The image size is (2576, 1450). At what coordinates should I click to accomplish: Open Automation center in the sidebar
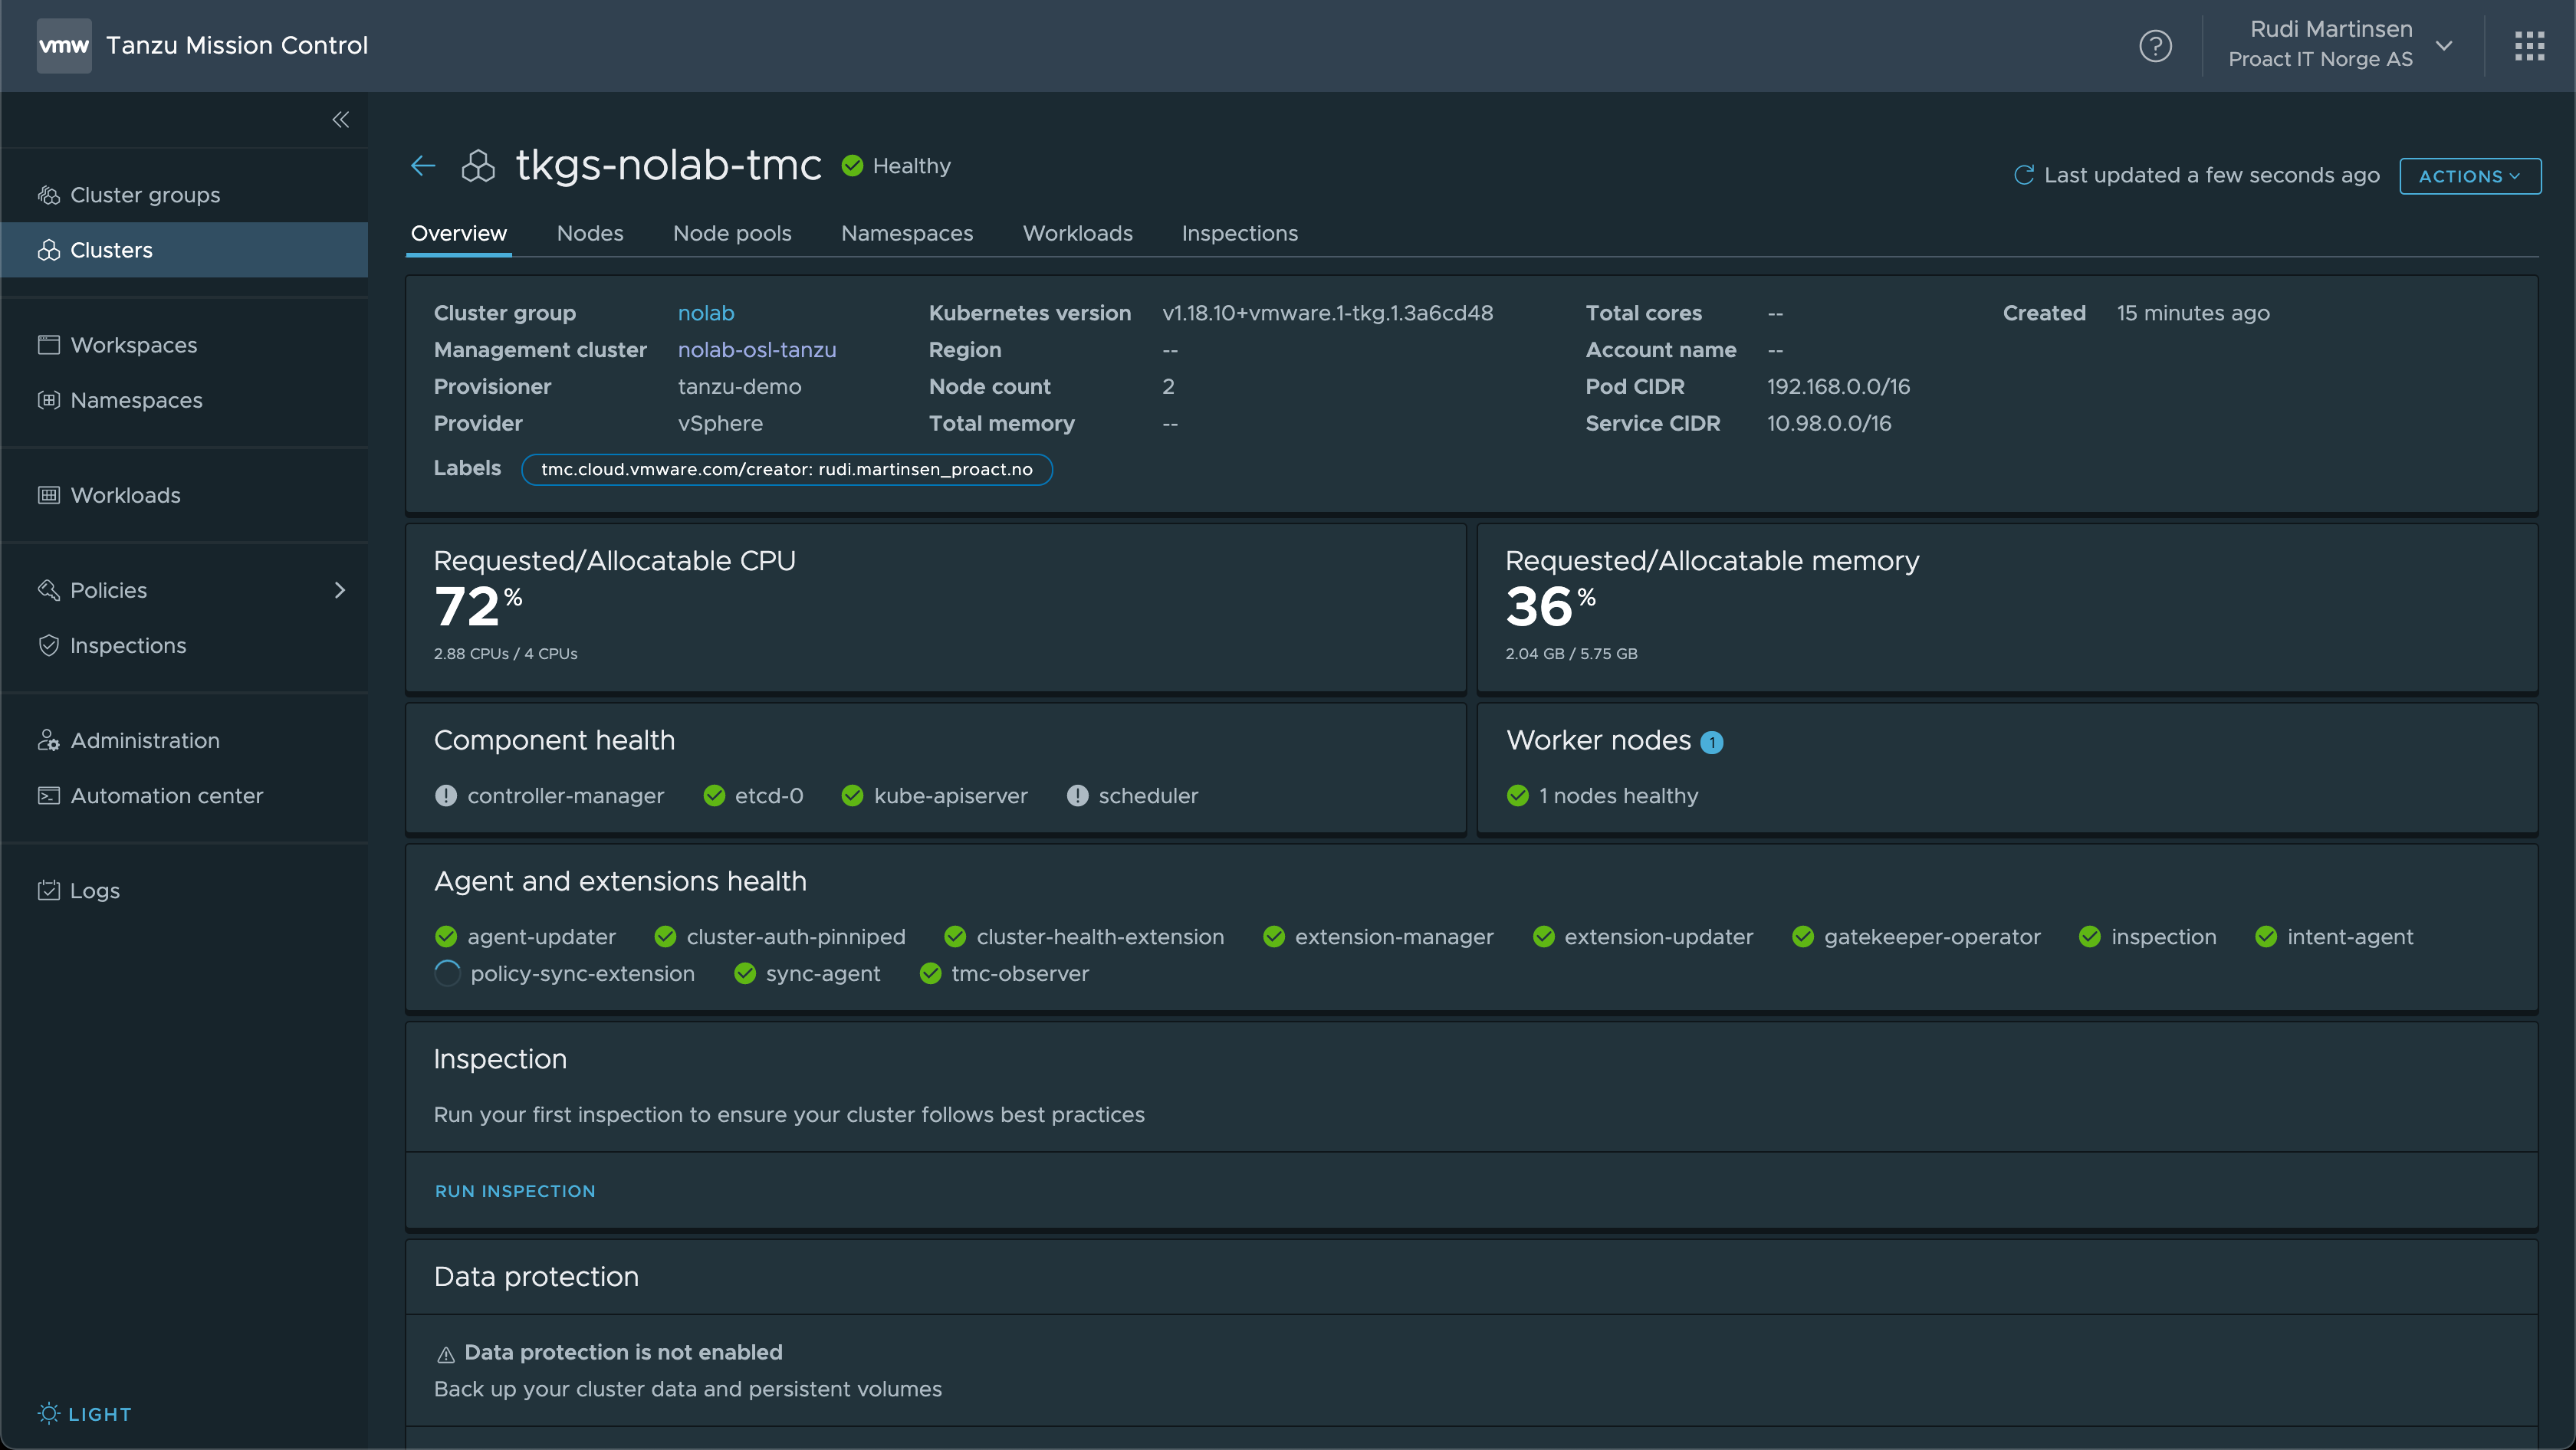(x=184, y=796)
